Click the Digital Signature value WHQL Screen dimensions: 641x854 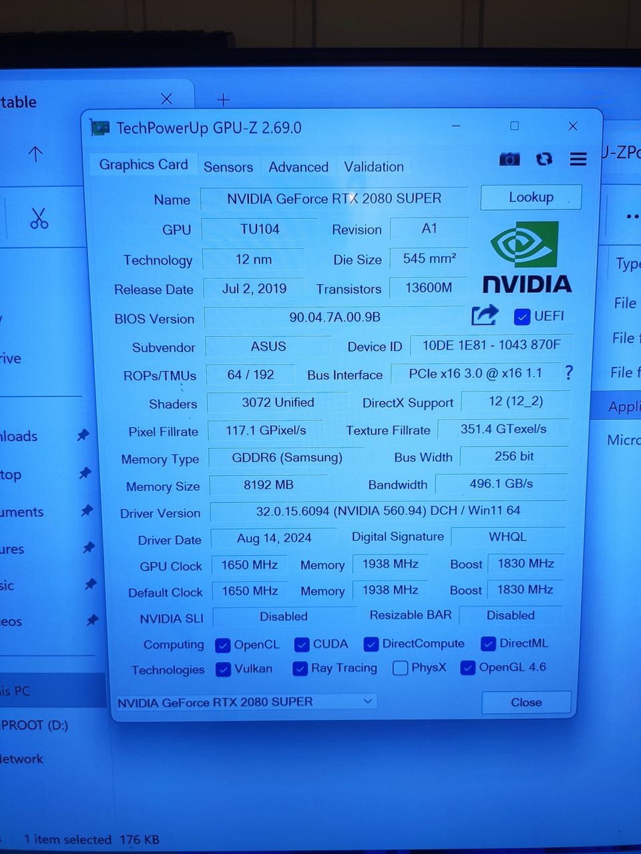tap(507, 537)
